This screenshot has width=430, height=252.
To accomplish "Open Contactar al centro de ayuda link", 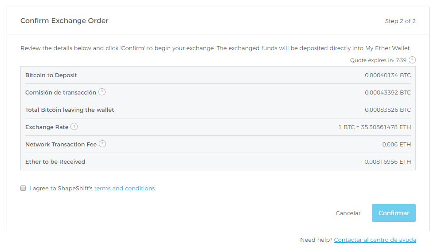I will tap(375, 240).
